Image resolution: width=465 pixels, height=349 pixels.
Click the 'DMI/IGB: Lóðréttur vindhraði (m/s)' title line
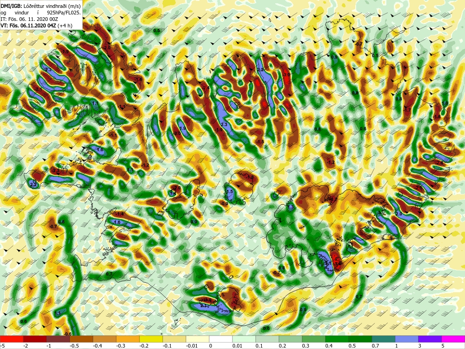coord(40,5)
